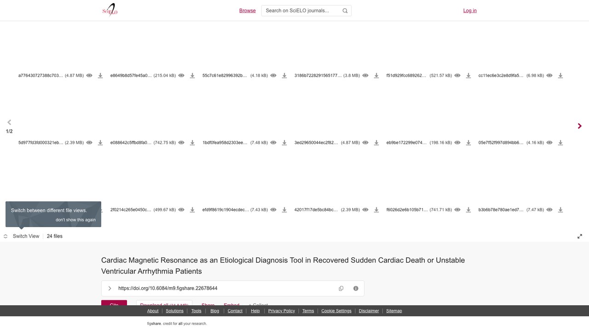Click the Log in link
Viewport: 589px width, 331px height.
tap(470, 11)
